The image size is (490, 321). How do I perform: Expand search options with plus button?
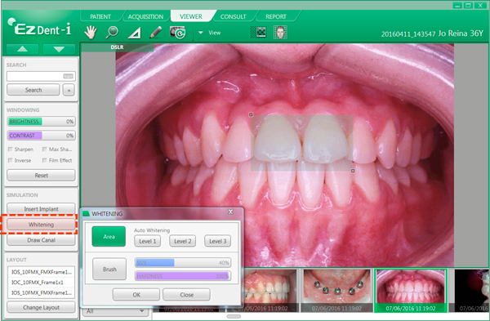point(69,90)
